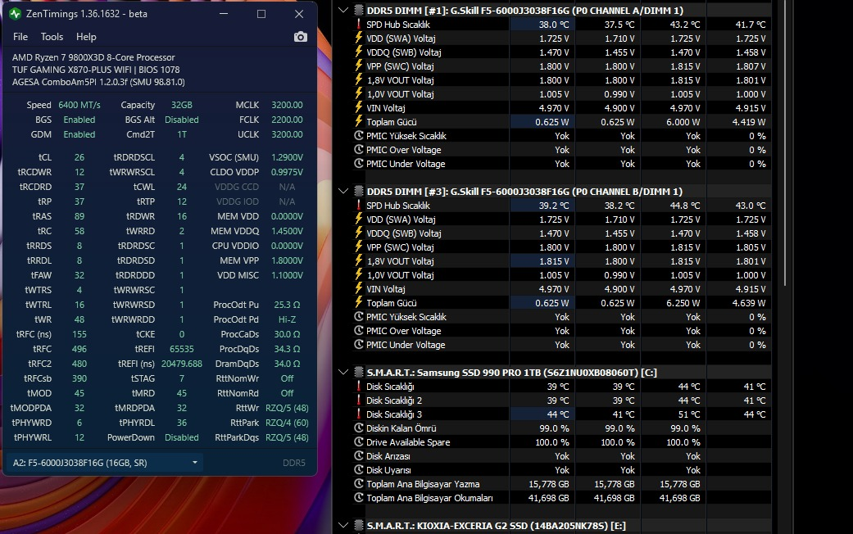Screen dimensions: 853x534
Task: Click the lightning icon for DIMM #1 VDDQ (SWB) Voltaj
Action: [359, 52]
